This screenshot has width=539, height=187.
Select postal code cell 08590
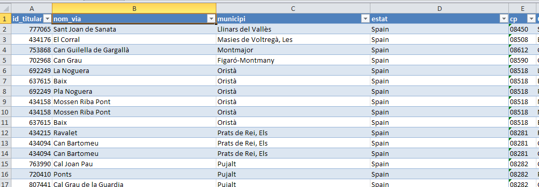pyautogui.click(x=522, y=61)
